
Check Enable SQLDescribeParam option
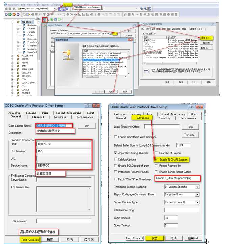pos(115,165)
